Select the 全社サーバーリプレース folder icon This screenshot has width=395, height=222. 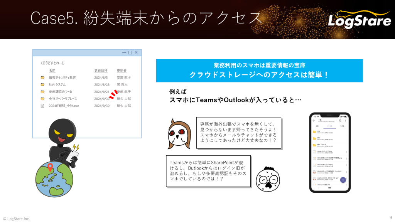click(x=42, y=99)
